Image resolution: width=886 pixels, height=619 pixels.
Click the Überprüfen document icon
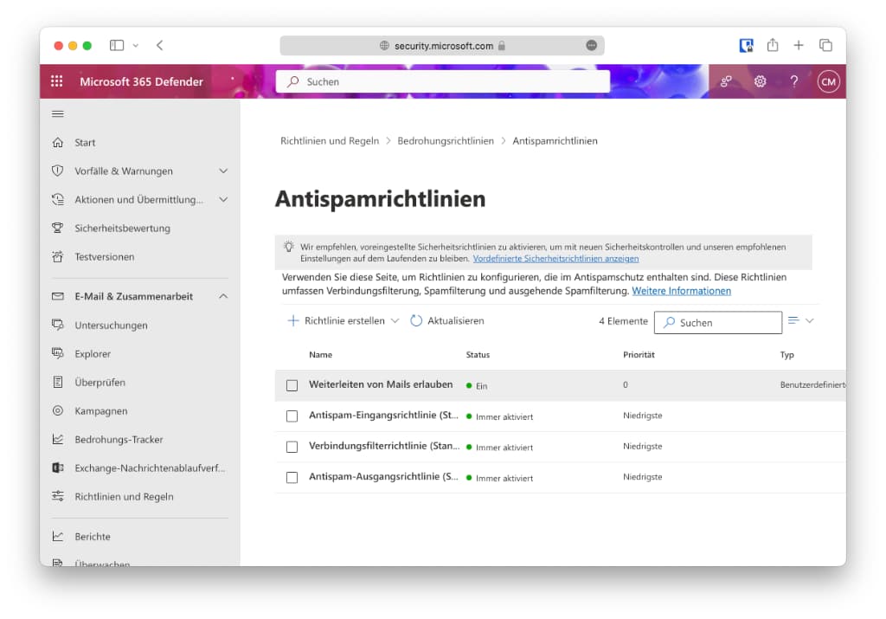58,382
